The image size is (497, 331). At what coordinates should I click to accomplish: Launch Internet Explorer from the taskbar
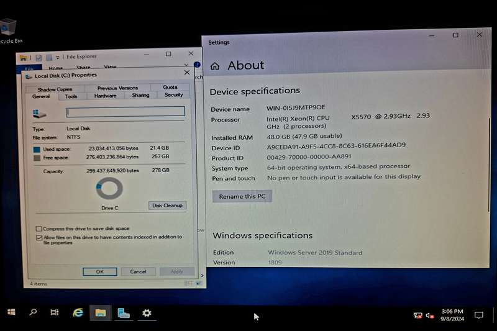(78, 313)
